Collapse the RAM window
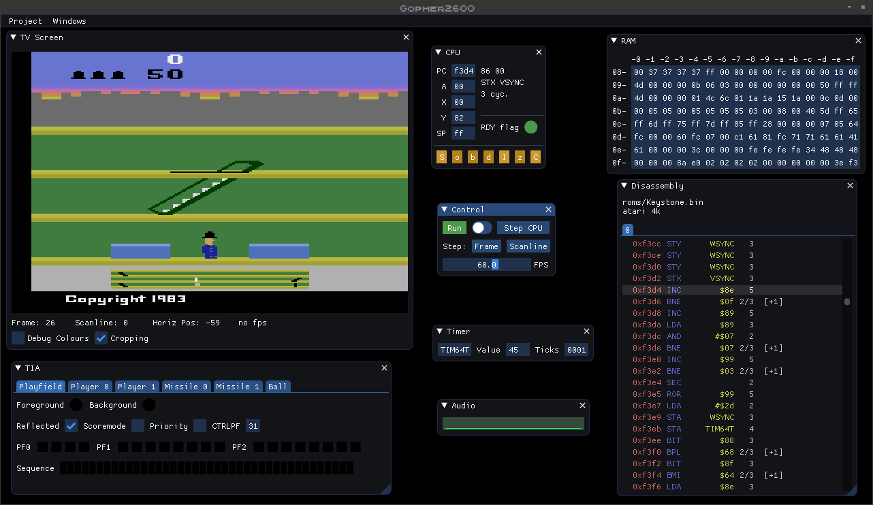The image size is (873, 505). (614, 41)
